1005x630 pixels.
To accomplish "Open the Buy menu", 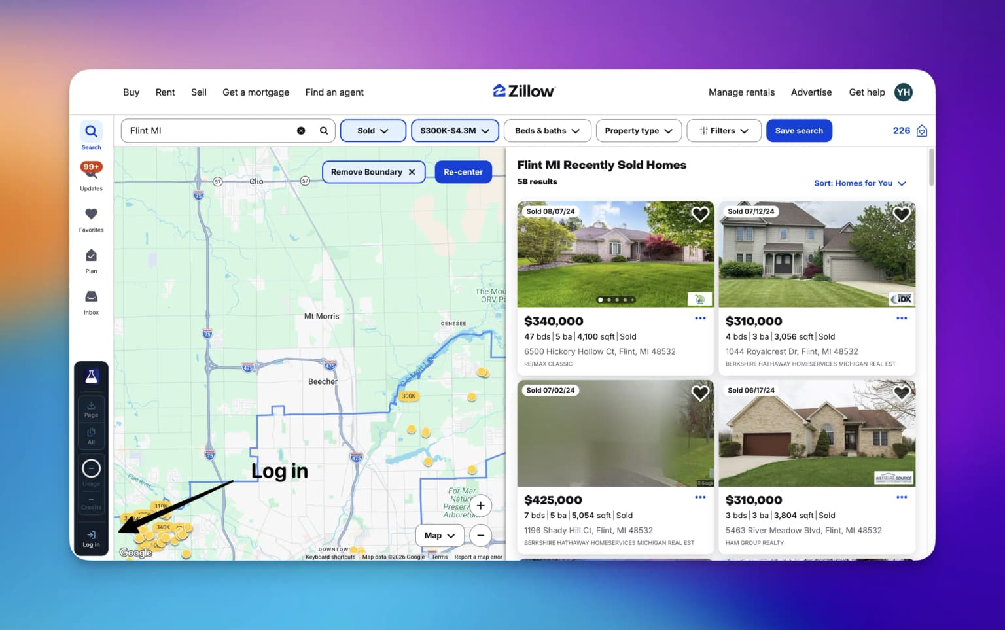I will [x=131, y=92].
